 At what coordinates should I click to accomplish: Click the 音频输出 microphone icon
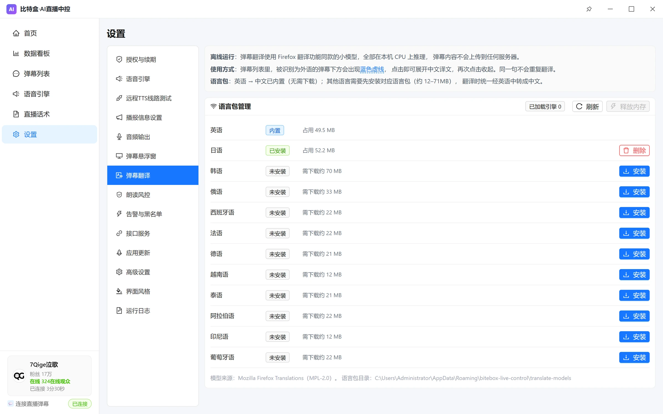[x=119, y=137]
